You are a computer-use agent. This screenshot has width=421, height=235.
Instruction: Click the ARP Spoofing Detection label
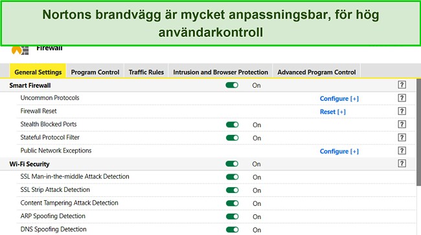(x=52, y=216)
